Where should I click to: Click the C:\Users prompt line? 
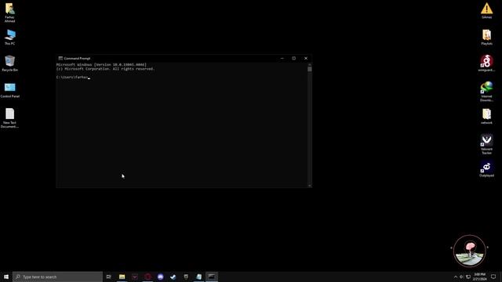pos(72,77)
